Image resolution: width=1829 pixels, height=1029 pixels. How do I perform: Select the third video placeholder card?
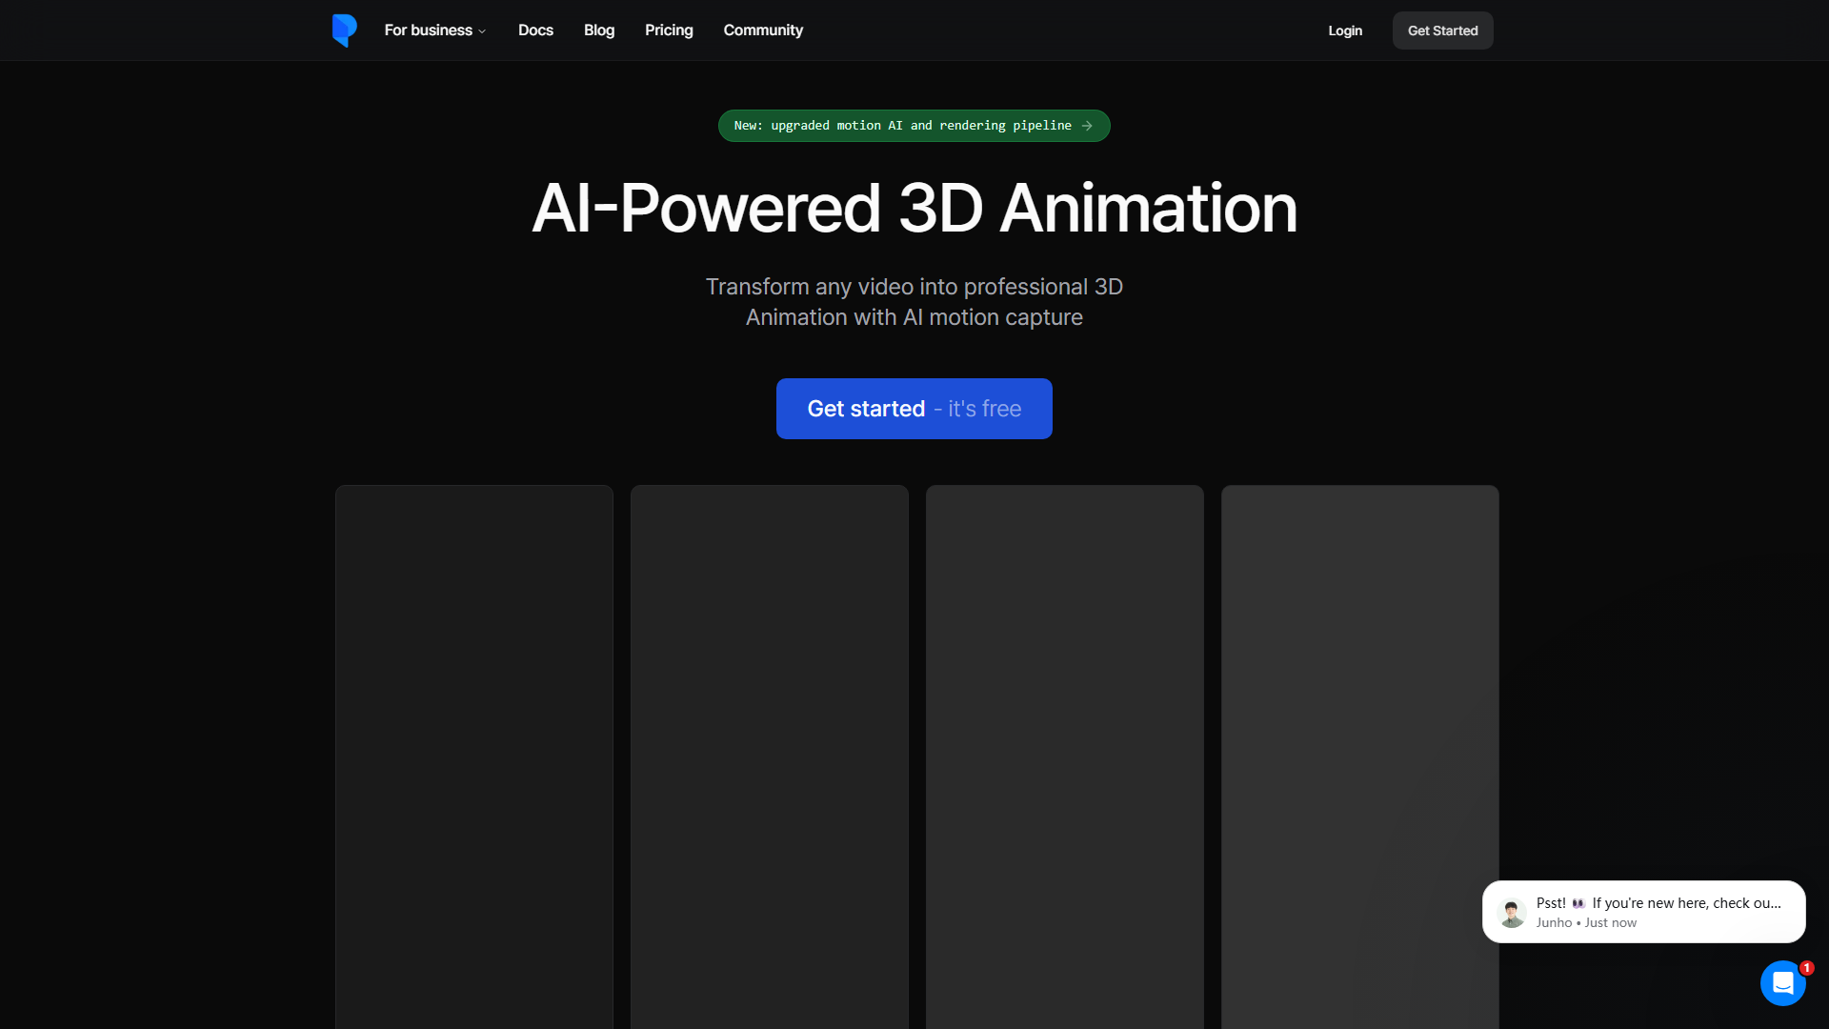coord(1064,753)
